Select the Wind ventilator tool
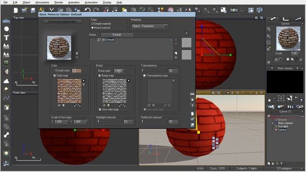306x172 pixels. pyautogui.click(x=6, y=163)
